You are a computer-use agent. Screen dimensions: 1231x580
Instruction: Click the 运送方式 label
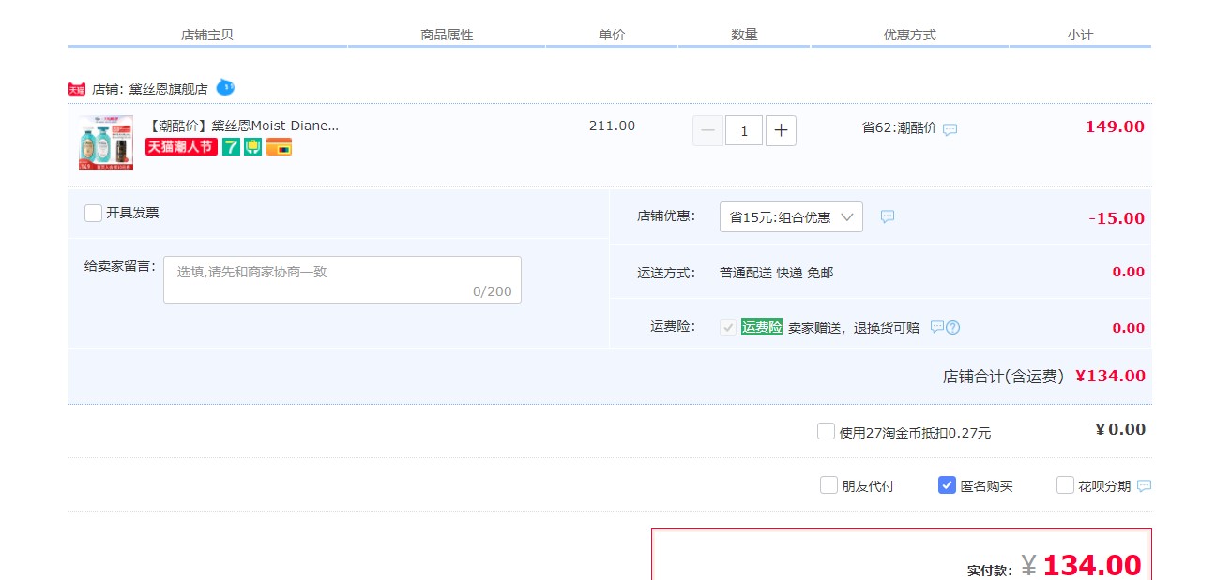(666, 273)
